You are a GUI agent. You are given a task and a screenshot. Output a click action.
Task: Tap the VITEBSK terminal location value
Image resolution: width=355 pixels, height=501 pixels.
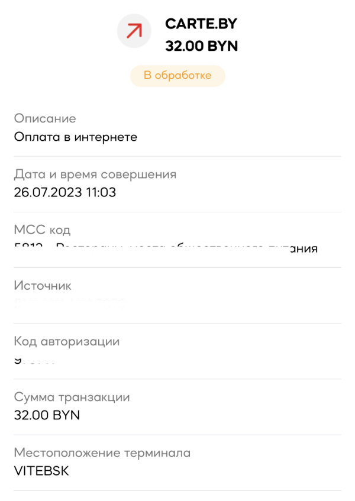(41, 471)
